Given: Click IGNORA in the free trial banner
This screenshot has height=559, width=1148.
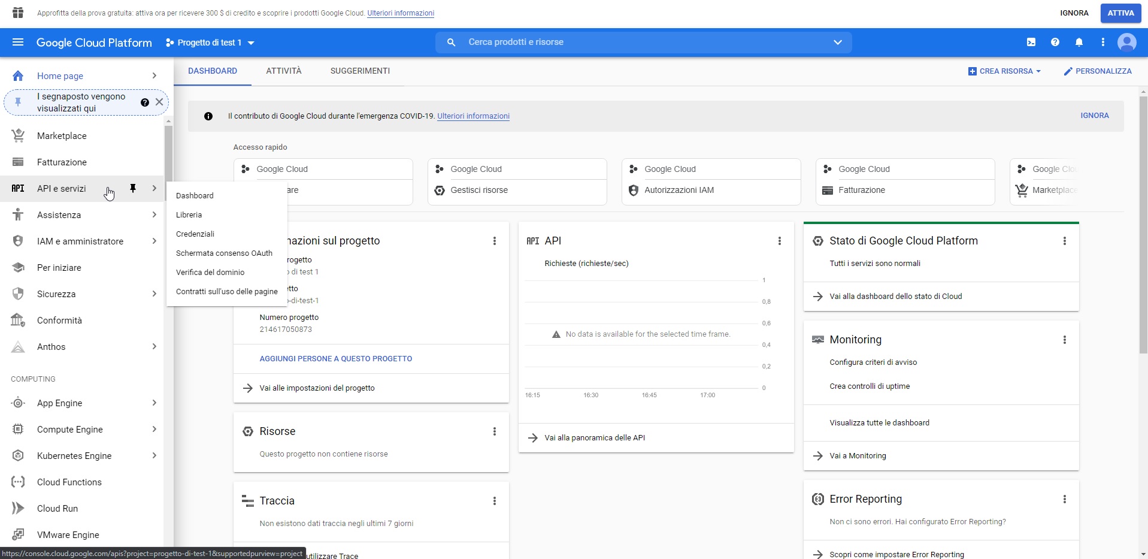Looking at the screenshot, I should pos(1074,13).
